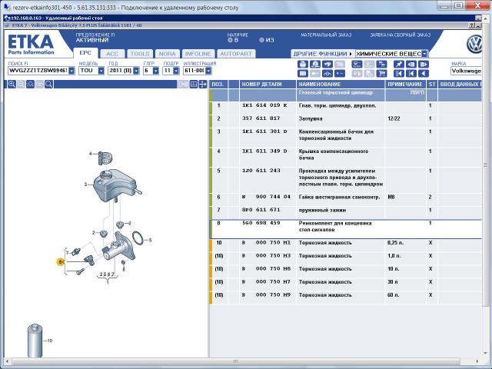This screenshot has height=369, width=492.
Task: Click the bottom horizontal scrollbar thumb
Action: pyautogui.click(x=236, y=361)
